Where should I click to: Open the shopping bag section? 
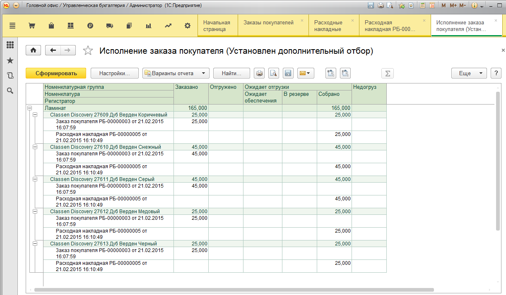pos(51,26)
